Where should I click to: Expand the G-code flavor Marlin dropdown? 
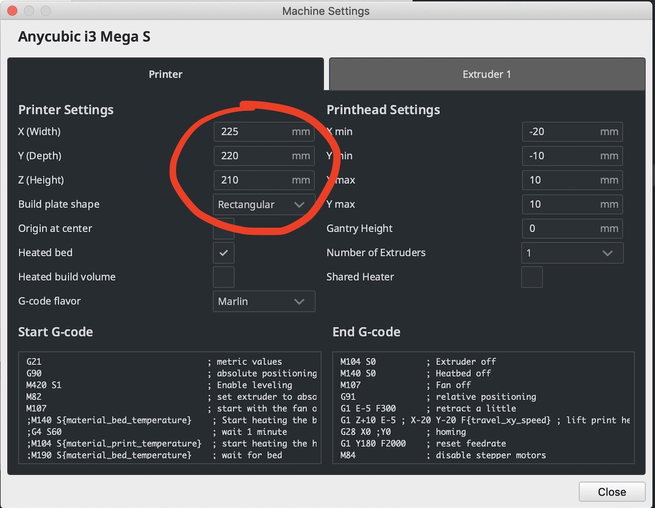click(x=264, y=301)
